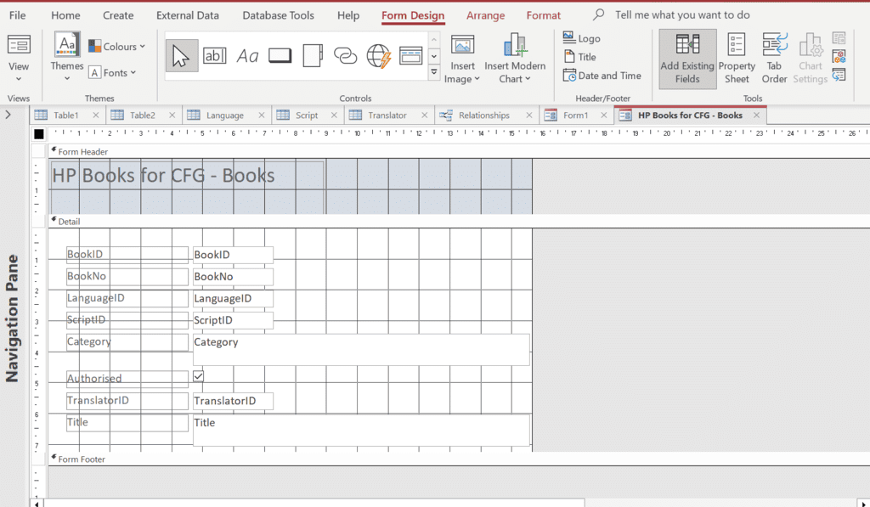Click the View Code tool icon
Image resolution: width=870 pixels, height=507 pixels.
839,56
